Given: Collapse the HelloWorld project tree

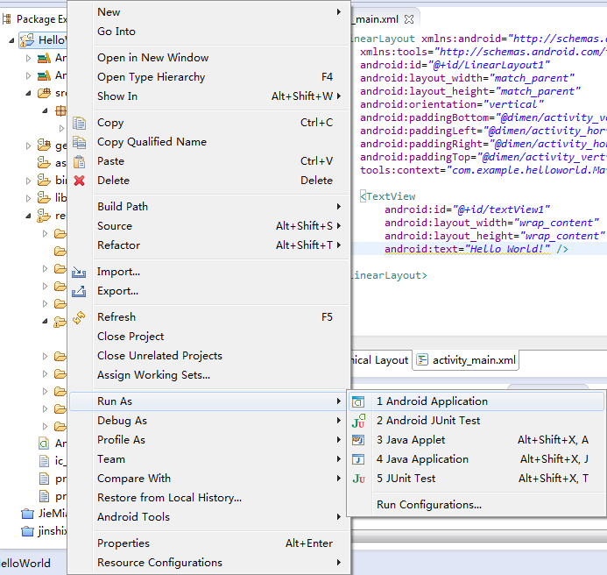Looking at the screenshot, I should (x=11, y=40).
